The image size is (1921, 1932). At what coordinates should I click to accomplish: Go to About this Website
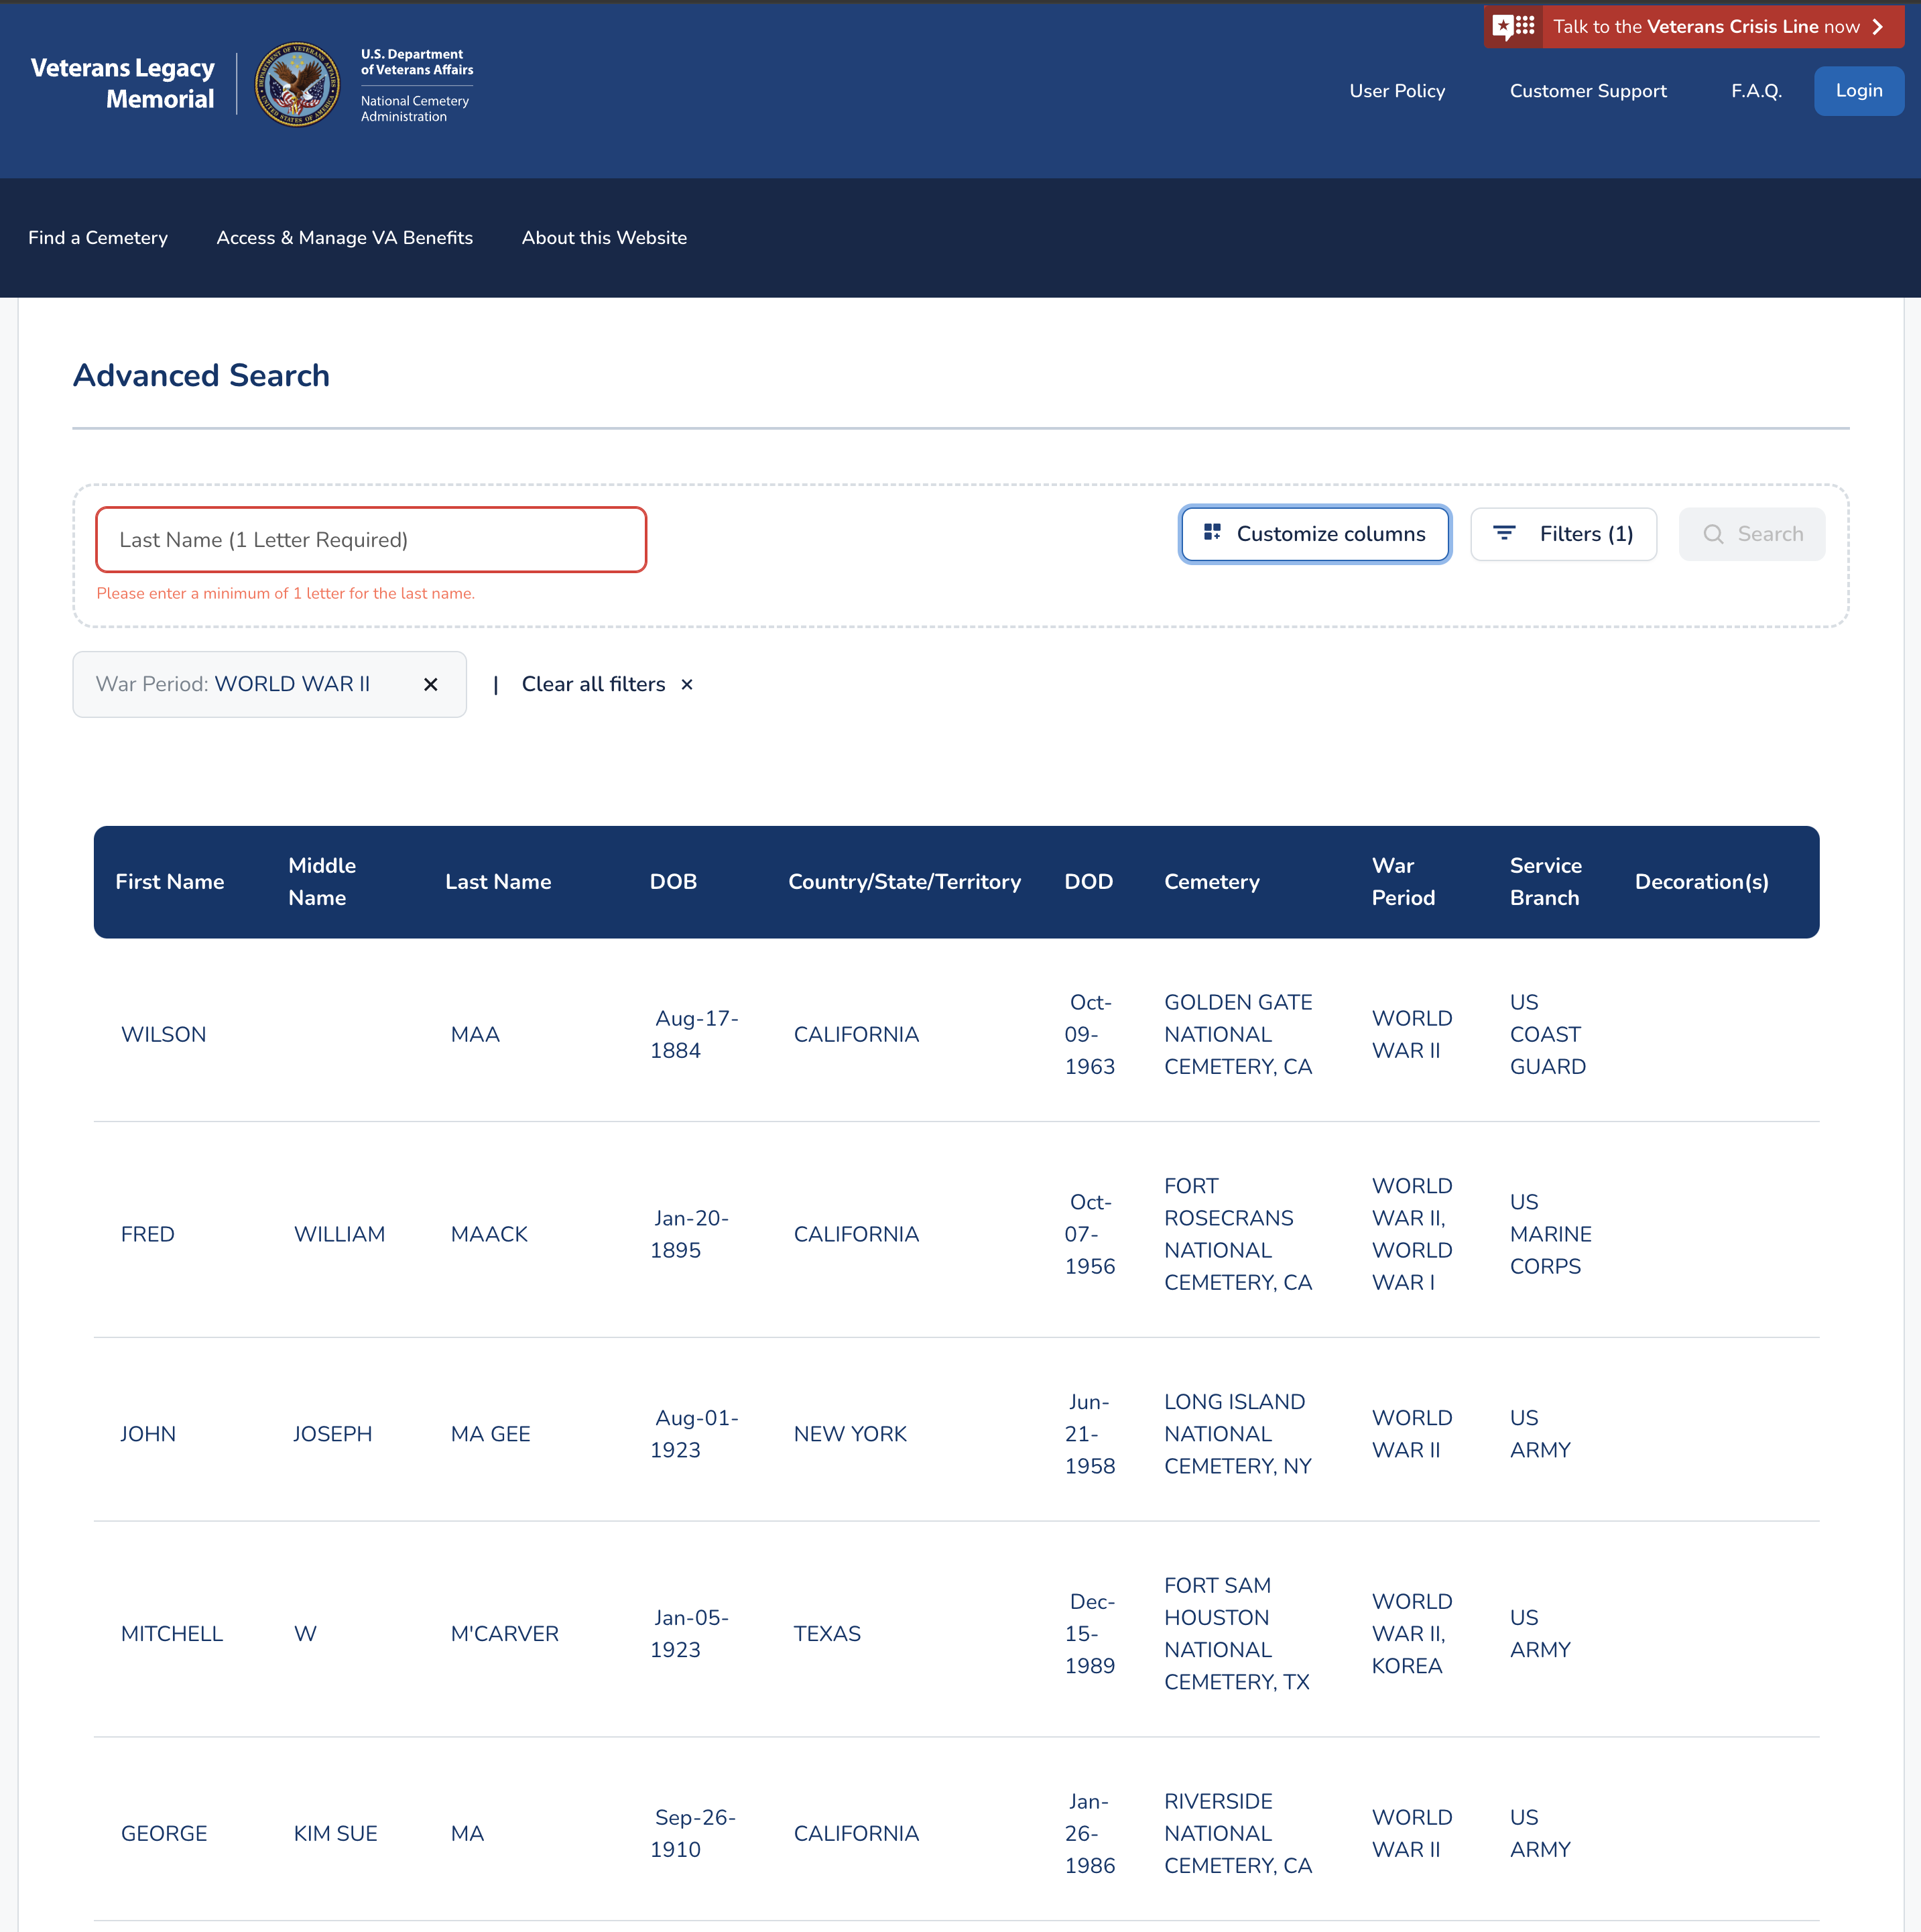click(604, 238)
